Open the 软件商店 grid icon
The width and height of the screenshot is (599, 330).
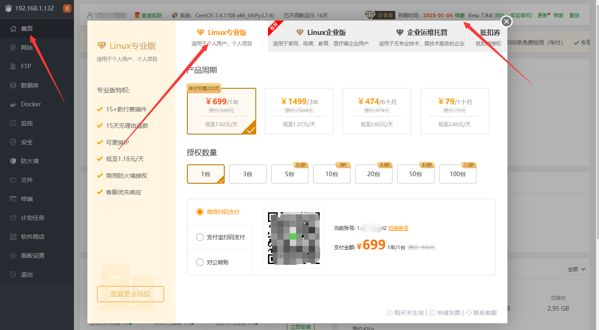[x=13, y=237]
